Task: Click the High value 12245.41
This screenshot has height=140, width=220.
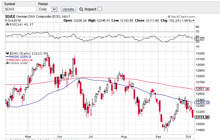Action: [103, 21]
